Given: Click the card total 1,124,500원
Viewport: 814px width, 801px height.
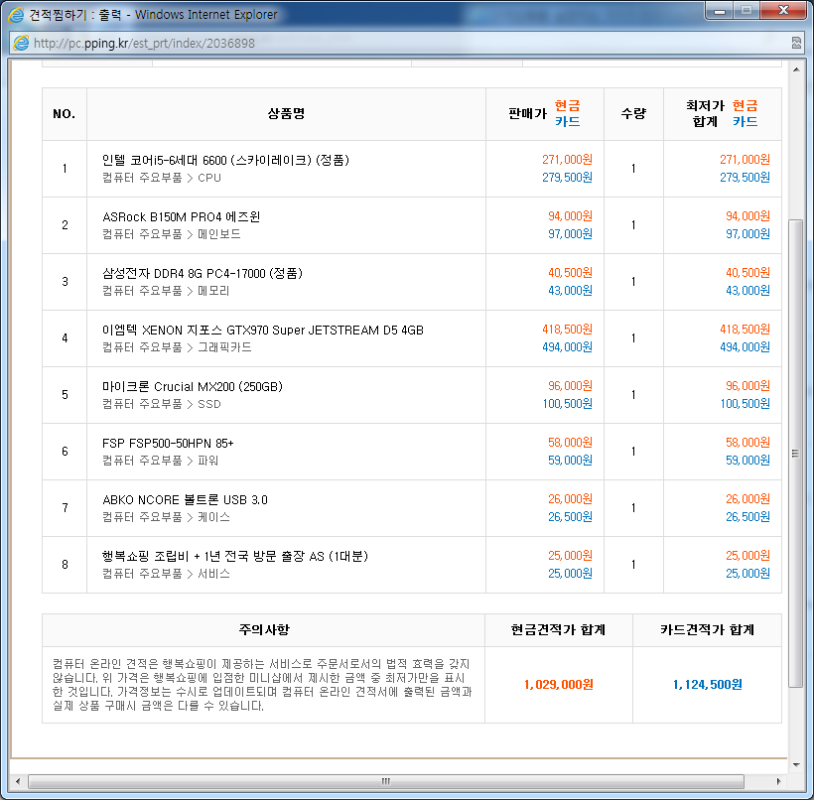Looking at the screenshot, I should [708, 685].
